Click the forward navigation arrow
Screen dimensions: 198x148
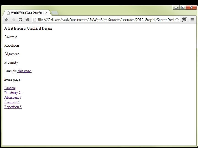[x=13, y=20]
